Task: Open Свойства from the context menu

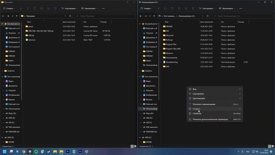Action: coord(215,113)
